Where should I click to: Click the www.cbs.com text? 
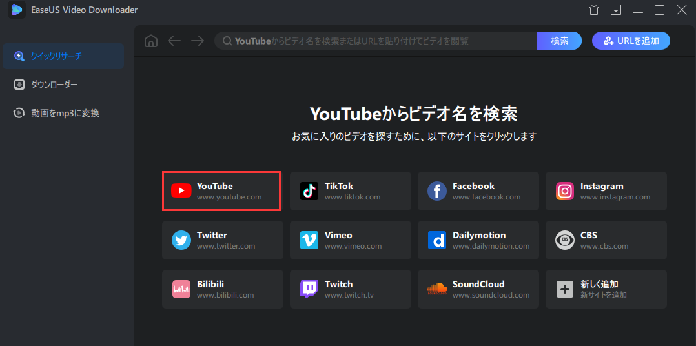pos(604,246)
